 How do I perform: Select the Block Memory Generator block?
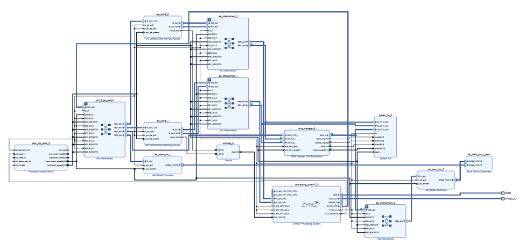[479, 163]
